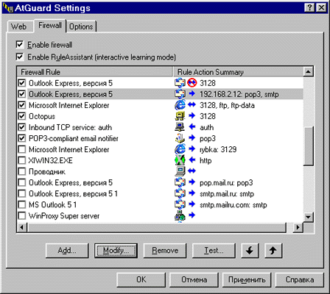
Task: Click the vertical scrollbar thumb
Action: (308, 146)
